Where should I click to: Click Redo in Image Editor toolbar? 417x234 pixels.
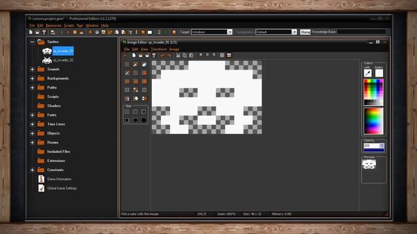169,55
